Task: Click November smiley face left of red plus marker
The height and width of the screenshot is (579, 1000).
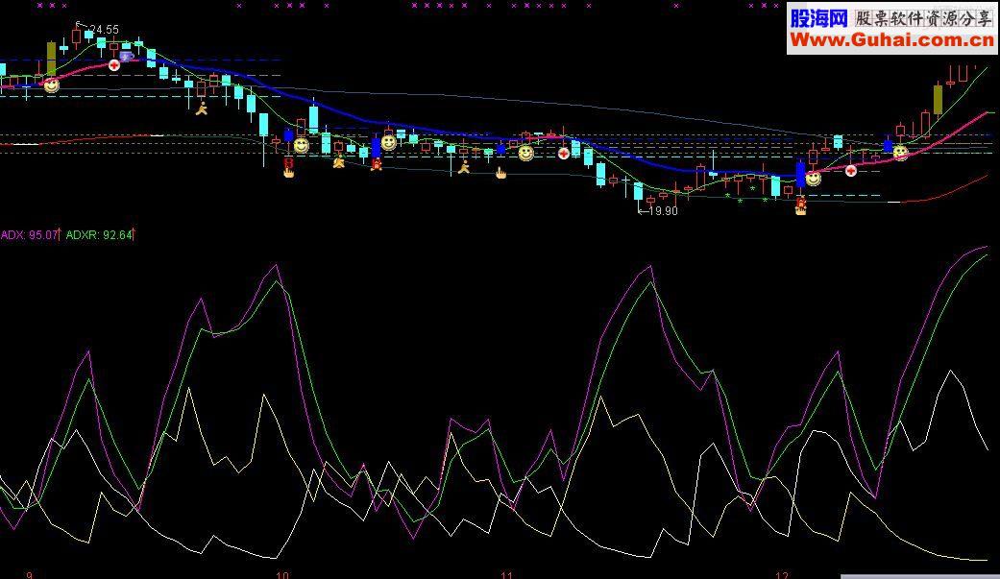Action: tap(525, 153)
